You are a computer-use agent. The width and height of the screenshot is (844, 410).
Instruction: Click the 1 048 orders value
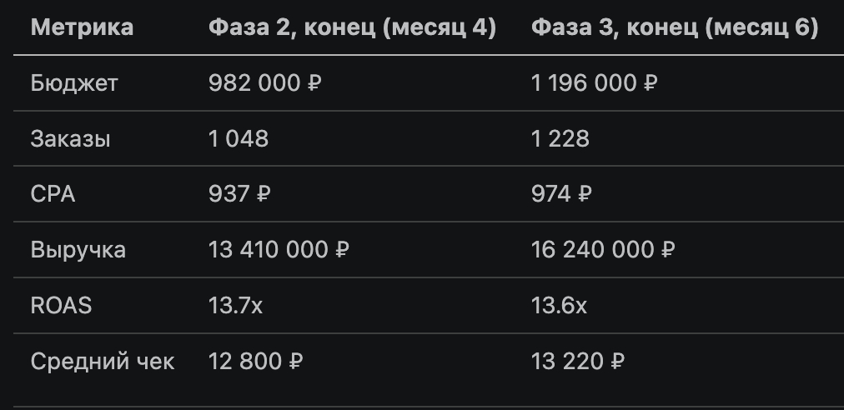239,139
